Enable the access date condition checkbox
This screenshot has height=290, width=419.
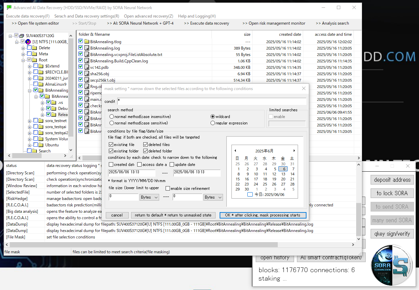[139, 165]
